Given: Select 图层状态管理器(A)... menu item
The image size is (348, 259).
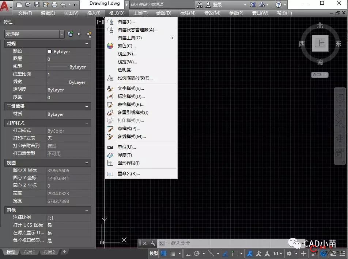Looking at the screenshot, I should (x=141, y=30).
